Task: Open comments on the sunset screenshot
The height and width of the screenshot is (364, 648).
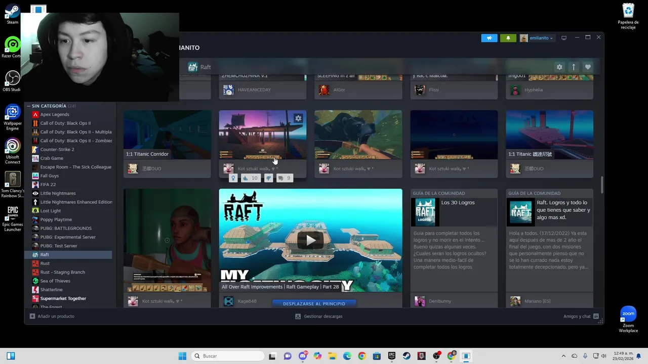Action: (x=285, y=178)
